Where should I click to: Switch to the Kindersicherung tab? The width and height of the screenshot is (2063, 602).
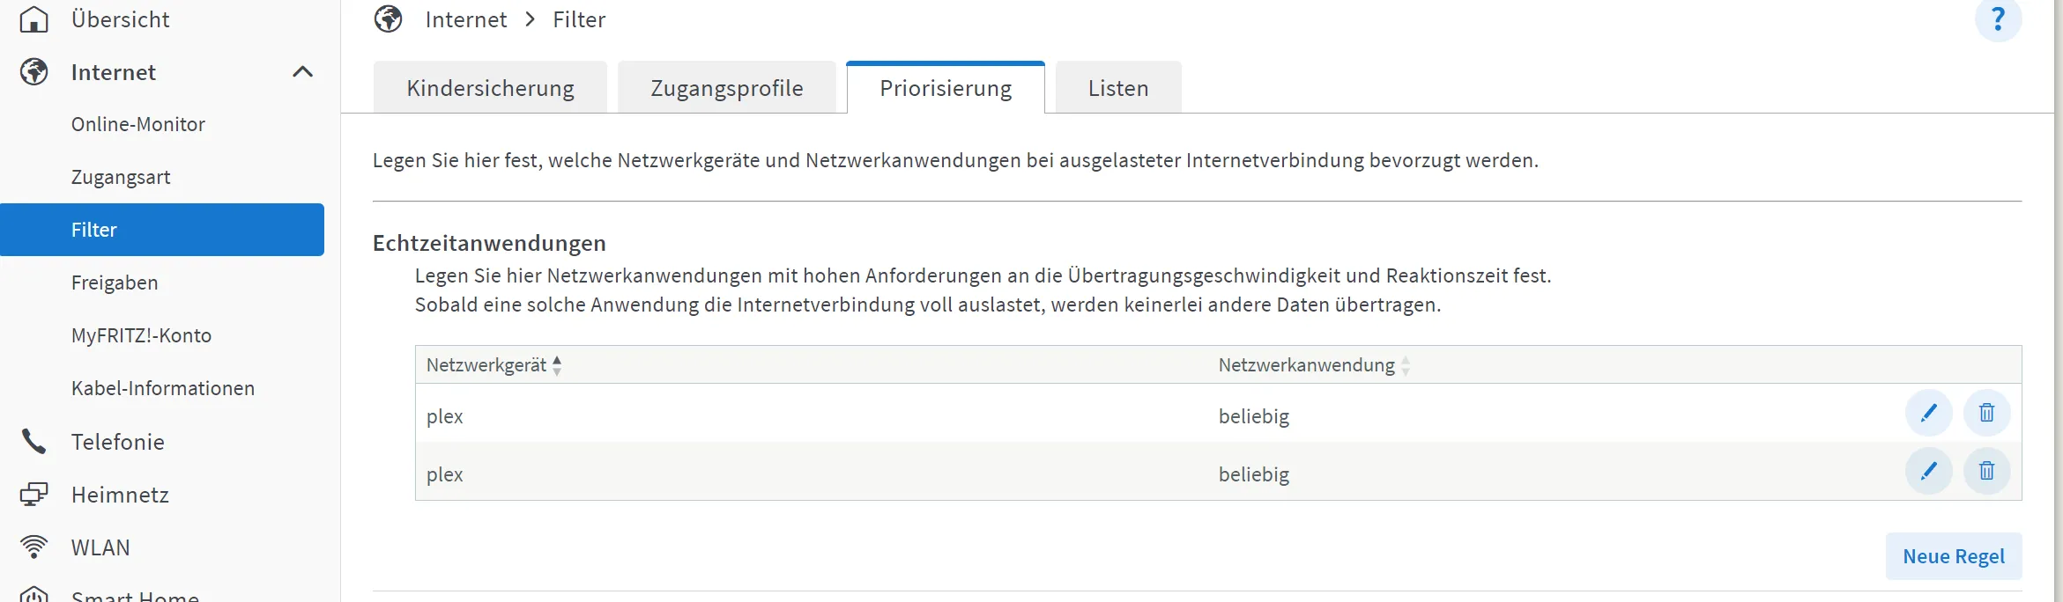[490, 88]
